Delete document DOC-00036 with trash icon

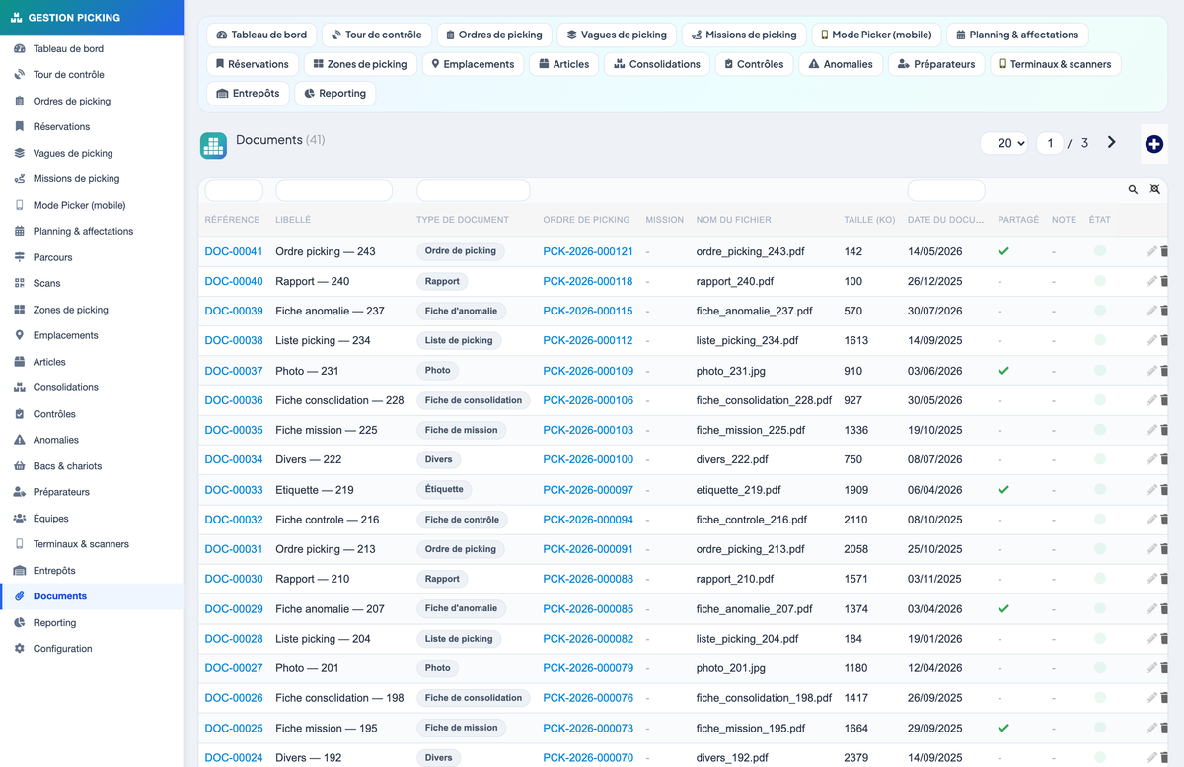click(1164, 401)
